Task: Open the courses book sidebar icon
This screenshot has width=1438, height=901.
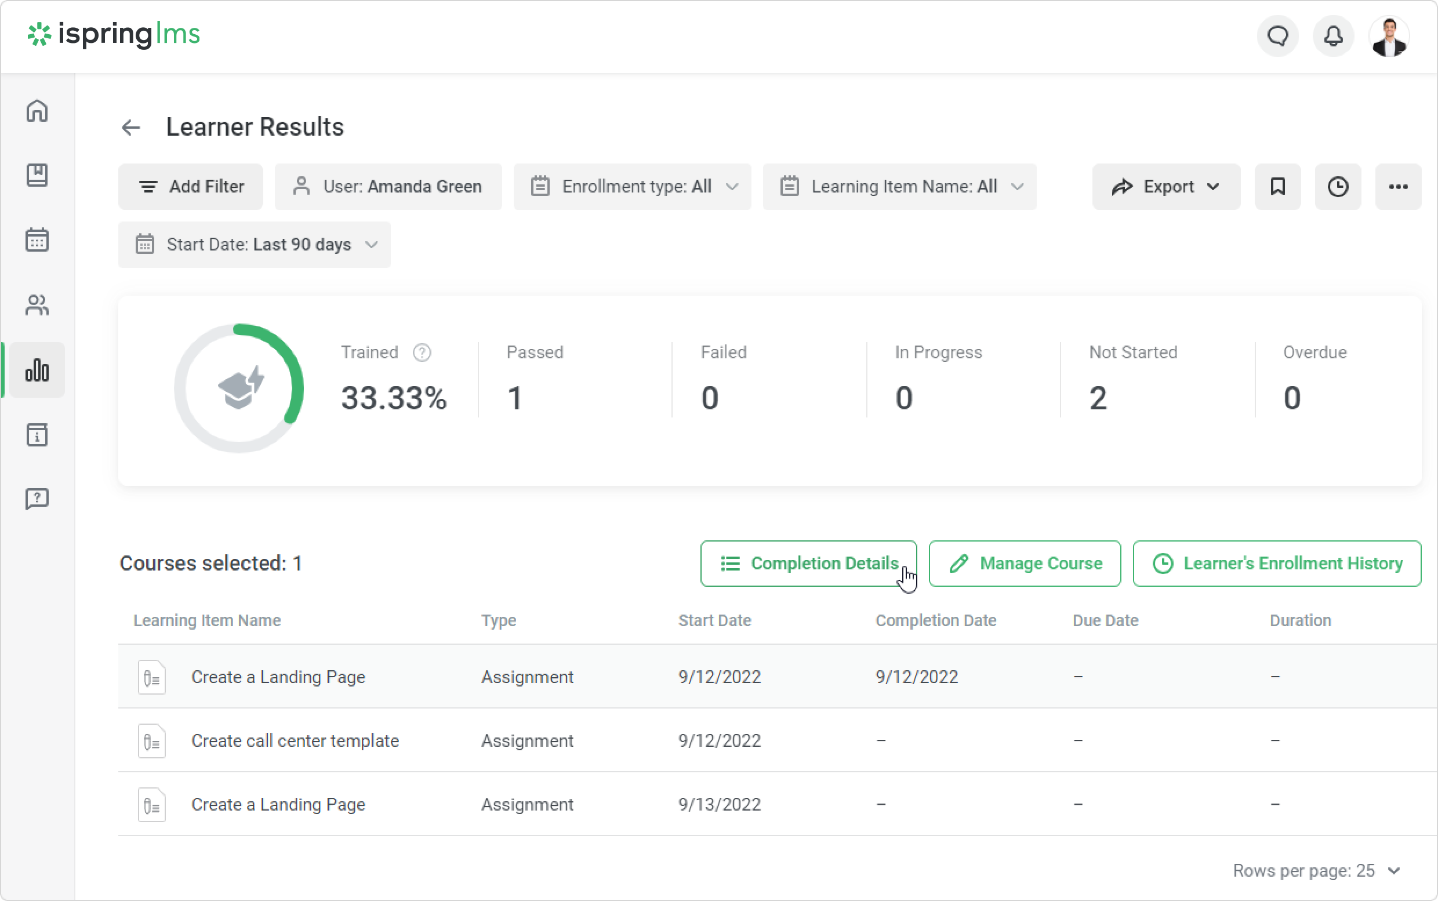Action: click(x=37, y=175)
